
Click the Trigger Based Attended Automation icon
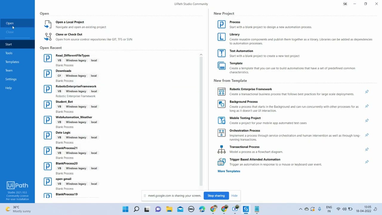(x=221, y=162)
